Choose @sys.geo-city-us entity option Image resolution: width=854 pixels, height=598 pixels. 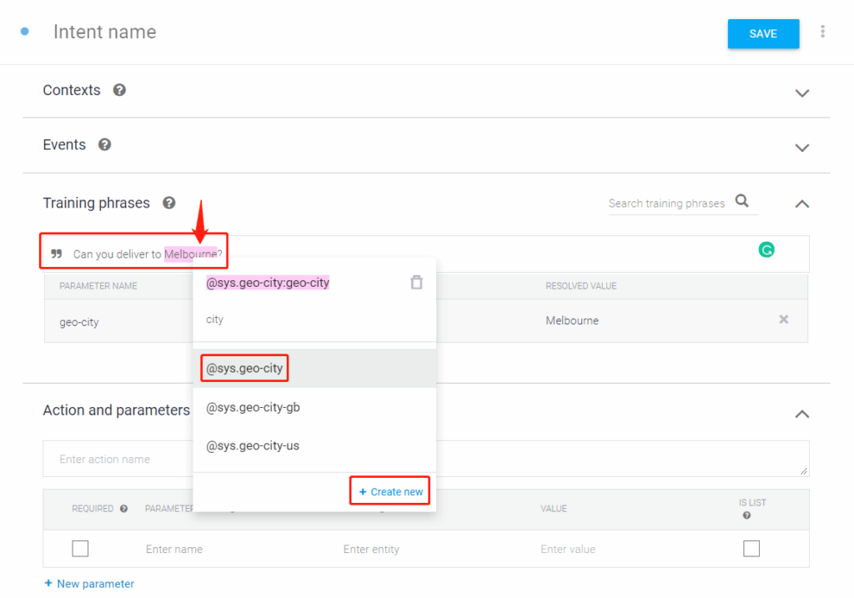tap(253, 445)
